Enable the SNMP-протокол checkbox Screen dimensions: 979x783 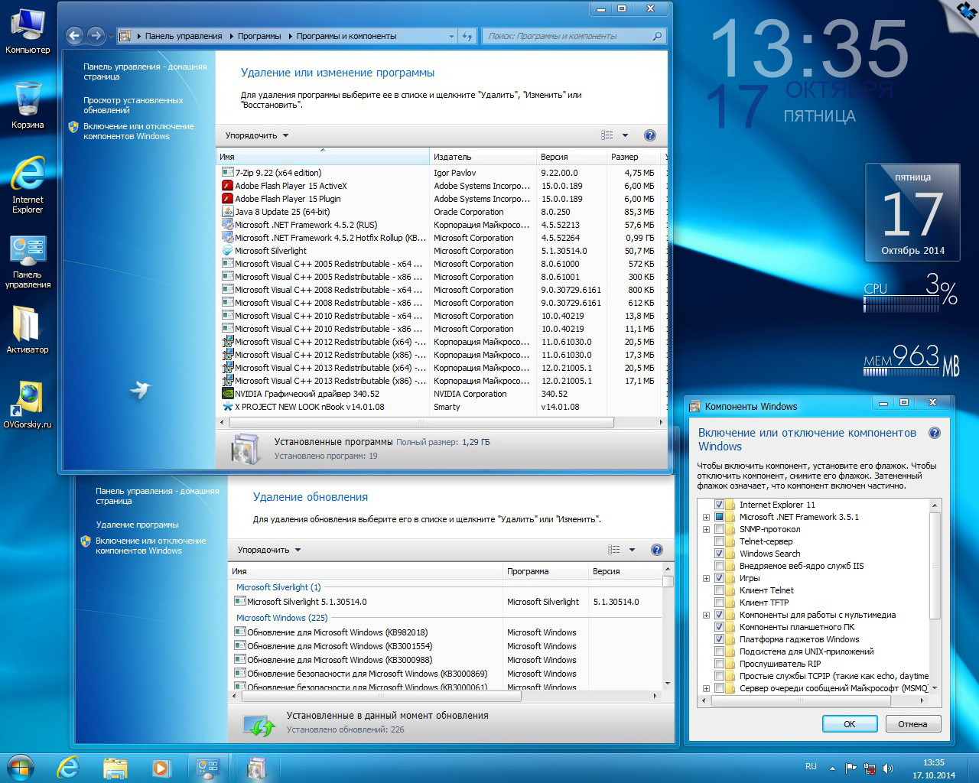[x=719, y=529]
